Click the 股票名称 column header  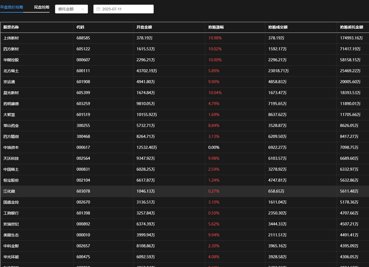click(11, 27)
